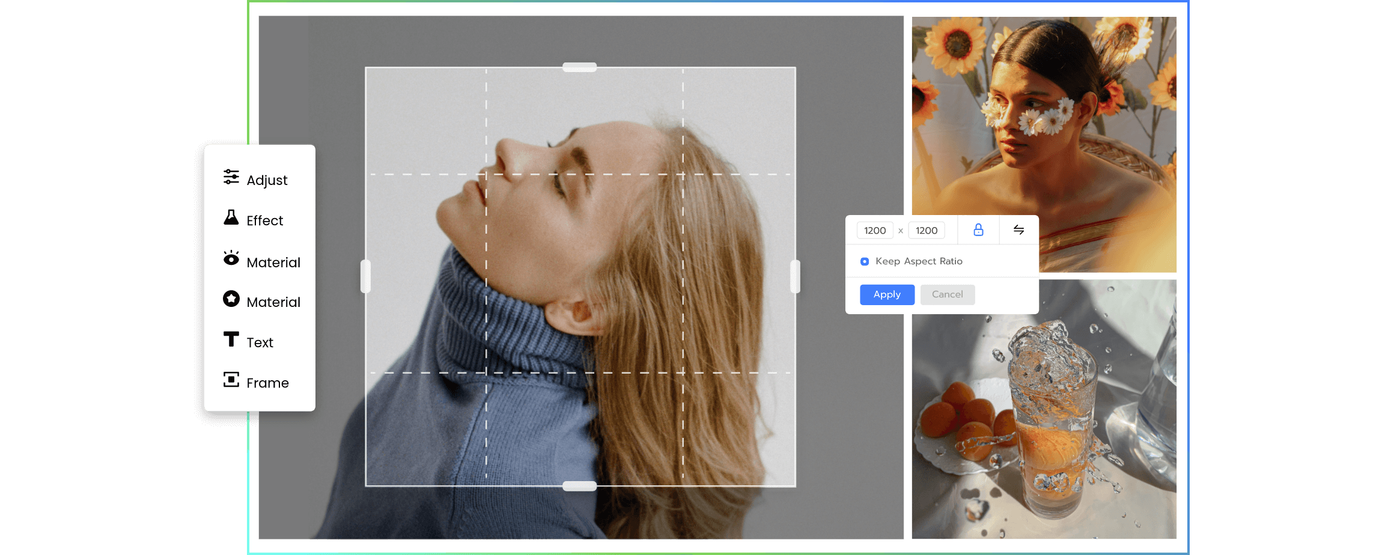Select the height input field

(x=927, y=230)
